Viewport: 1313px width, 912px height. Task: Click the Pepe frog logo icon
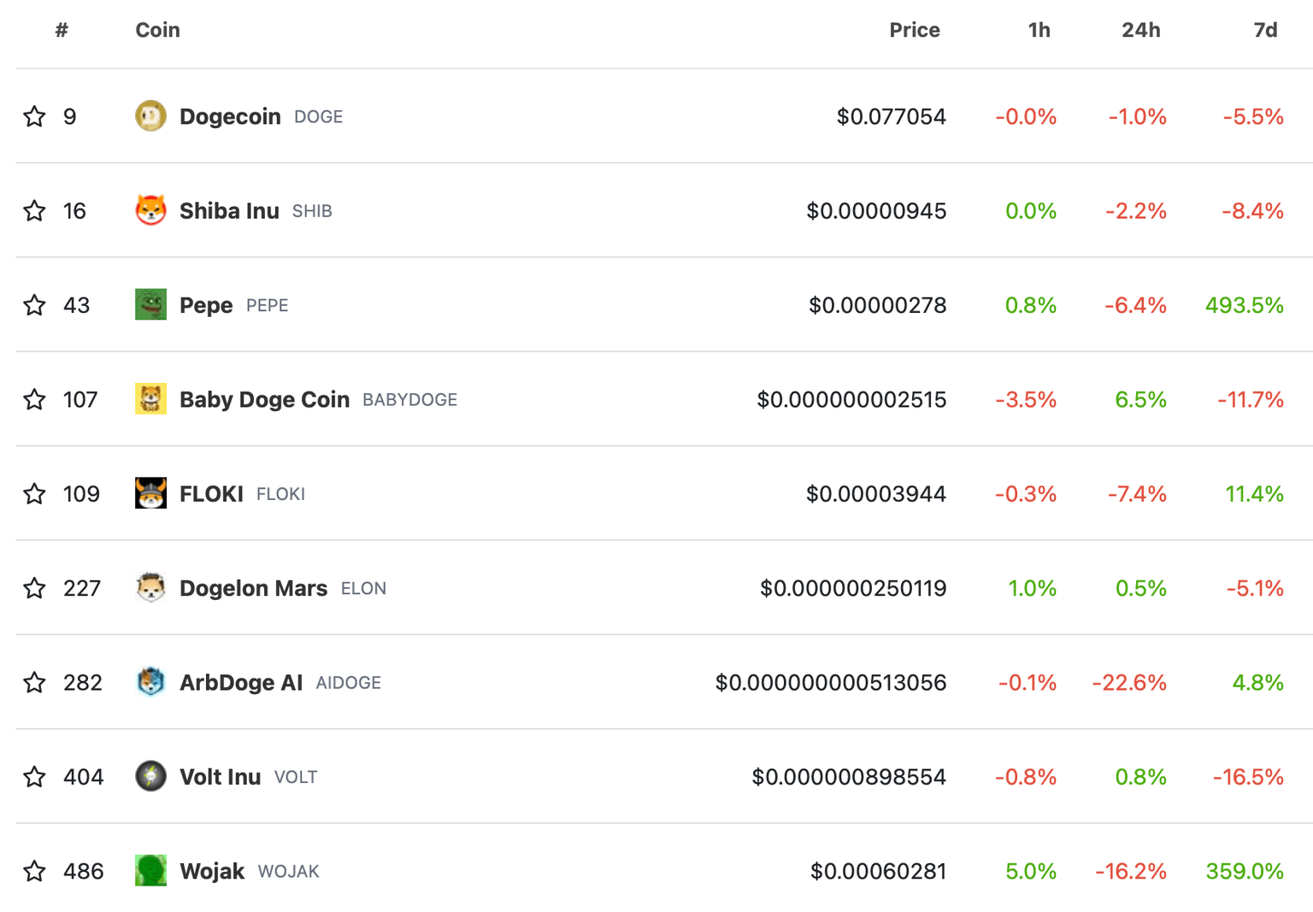(150, 304)
